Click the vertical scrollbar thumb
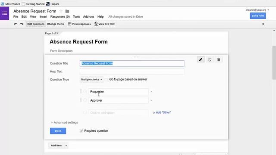Screen dimensions: 276x155 pyautogui.click(x=274, y=62)
